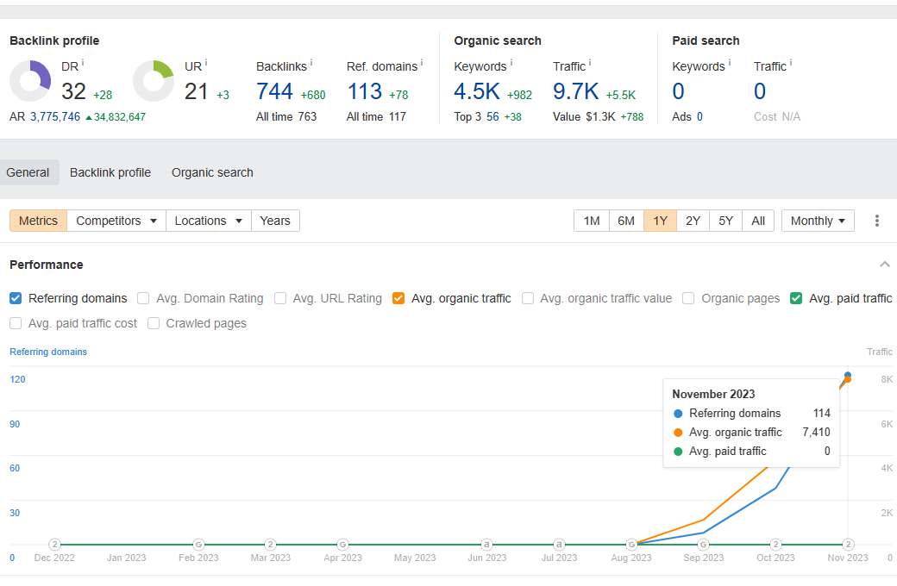Click the Organic search Traffic info icon

[x=590, y=62]
